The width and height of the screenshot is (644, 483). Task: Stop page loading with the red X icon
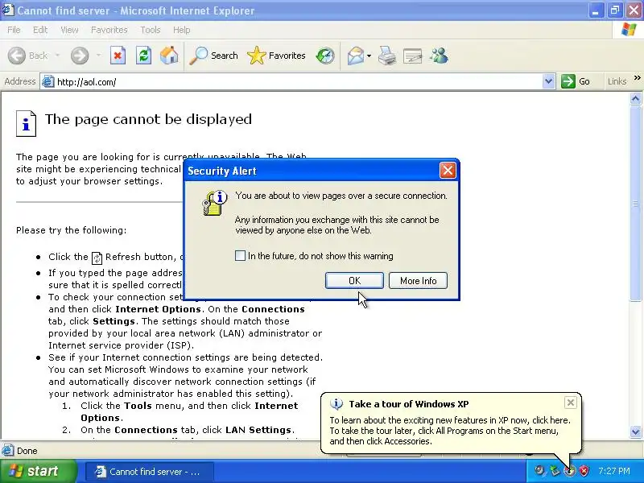[118, 56]
